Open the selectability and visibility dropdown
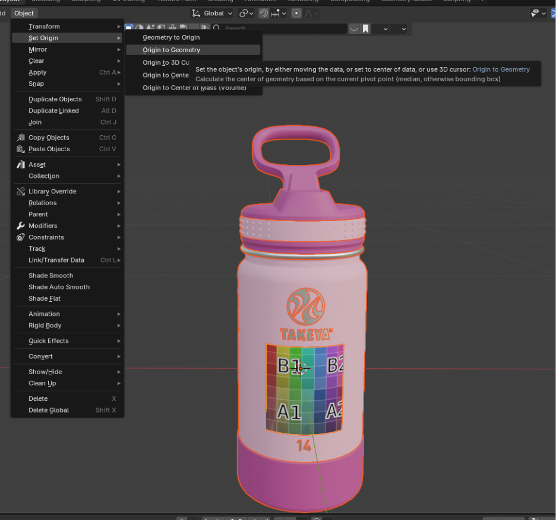 tap(538, 14)
